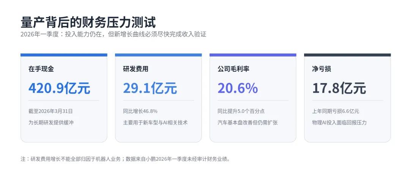Click the 上年同期亏损6.6亿元 text
Viewport: 410px width, 173px height.
point(336,111)
